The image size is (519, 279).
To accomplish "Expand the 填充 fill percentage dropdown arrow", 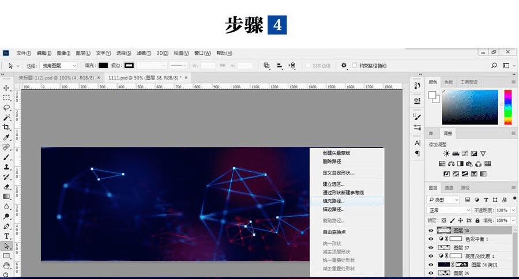I will (x=513, y=220).
